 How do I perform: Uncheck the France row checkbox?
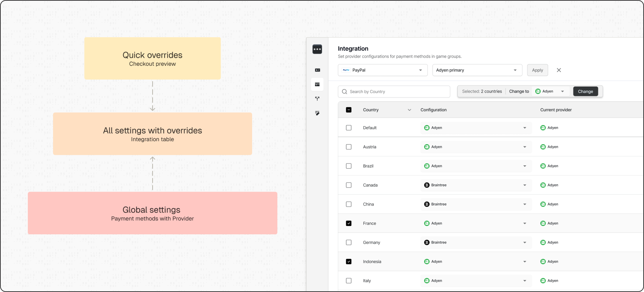click(349, 223)
